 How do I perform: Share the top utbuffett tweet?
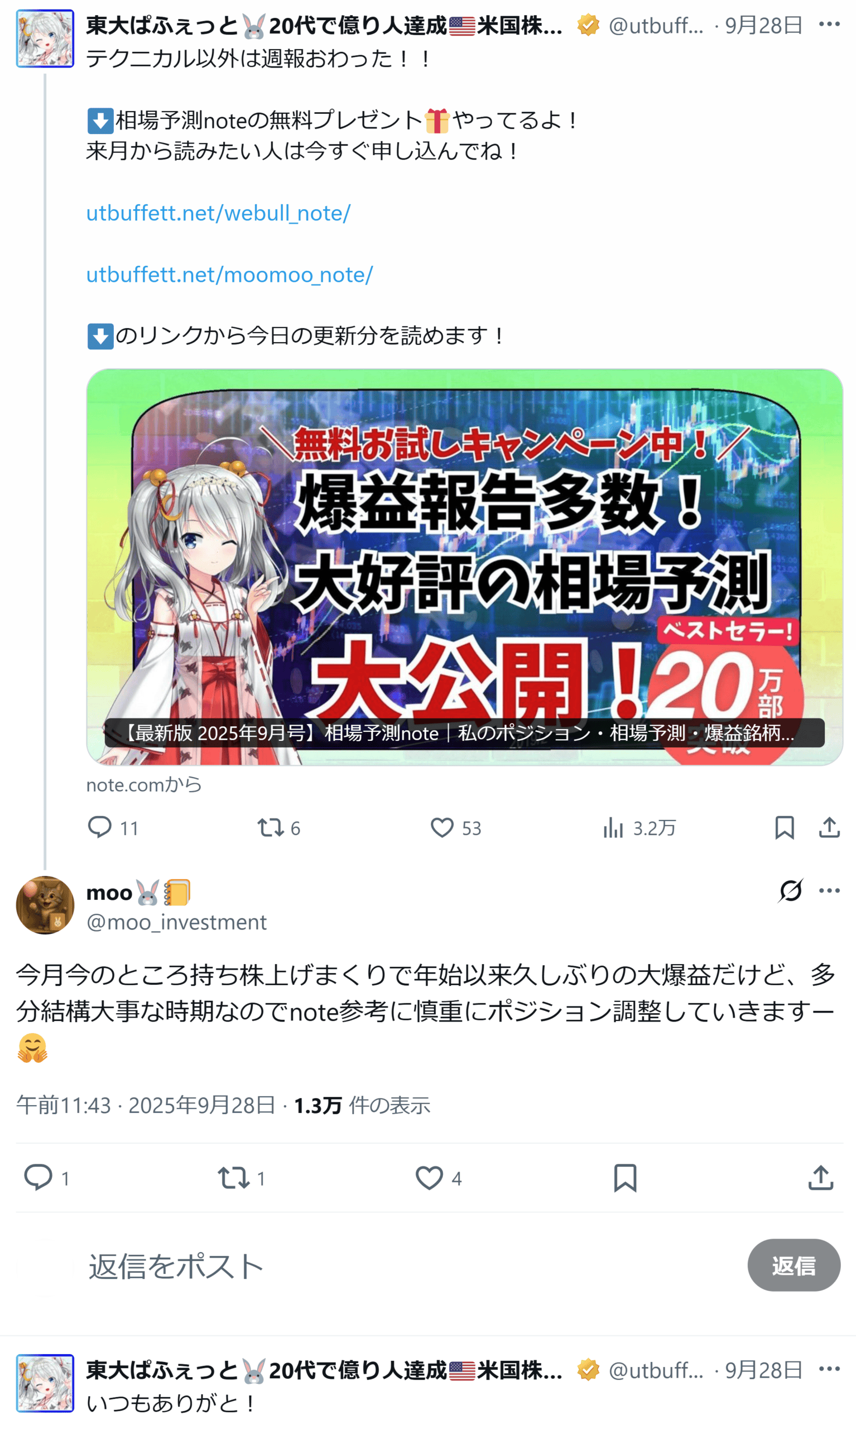tap(829, 827)
